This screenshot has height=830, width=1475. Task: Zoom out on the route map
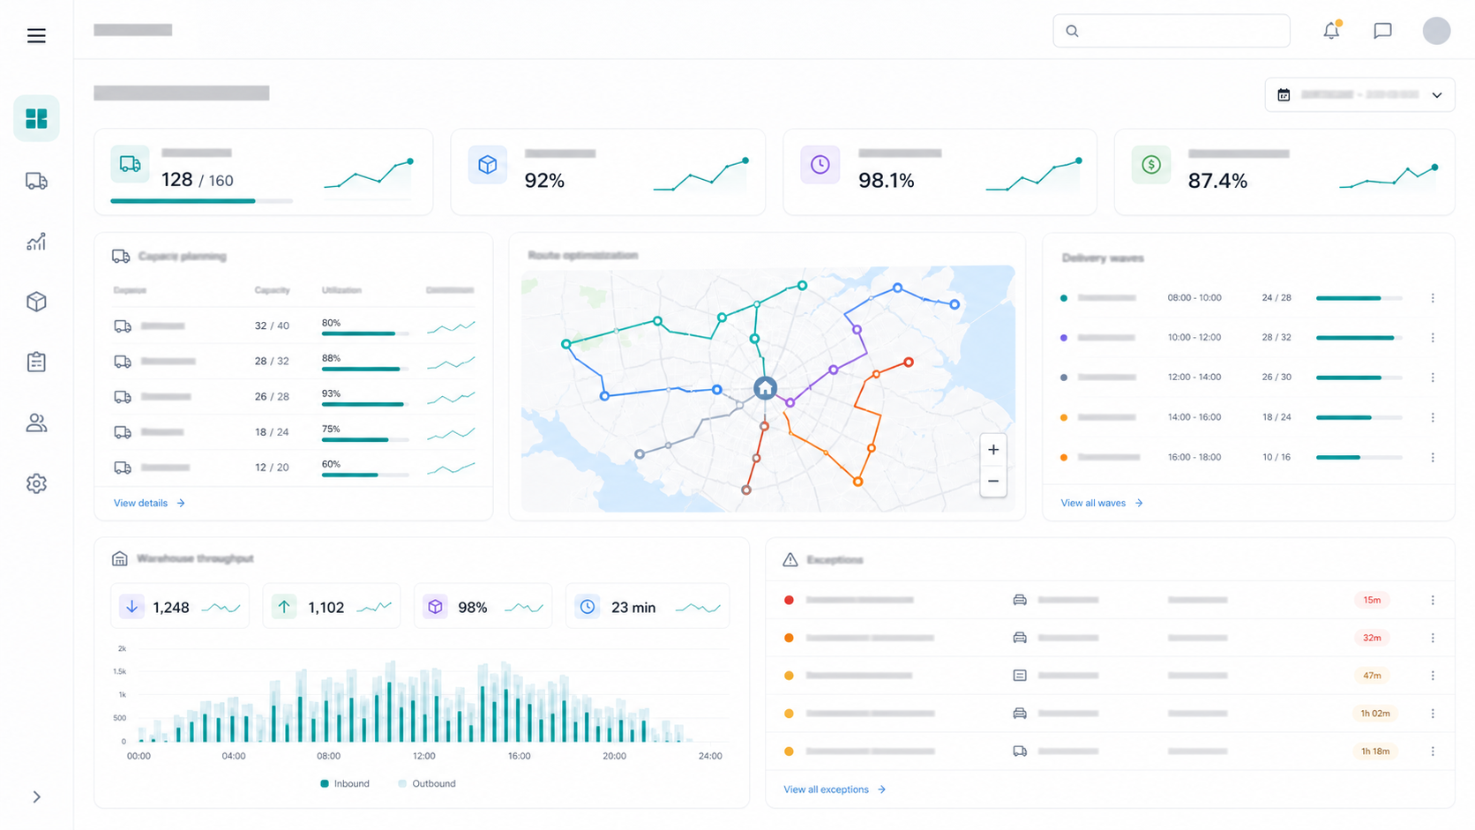pos(993,481)
